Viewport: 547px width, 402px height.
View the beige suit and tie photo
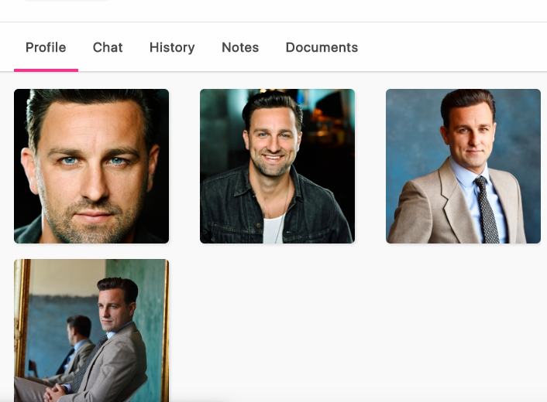463,166
